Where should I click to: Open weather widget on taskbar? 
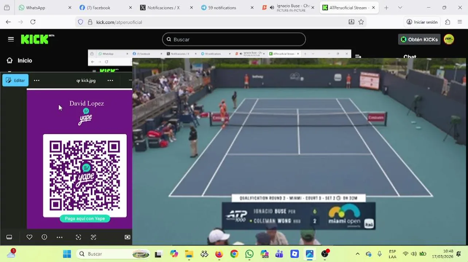click(11, 253)
